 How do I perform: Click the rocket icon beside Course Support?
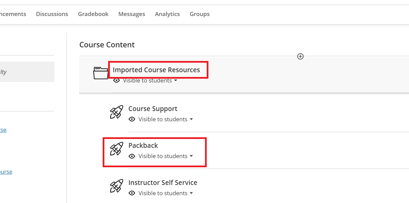[116, 112]
